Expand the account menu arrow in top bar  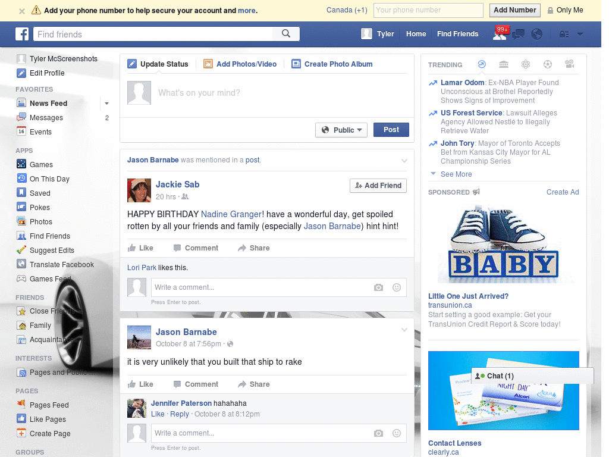click(x=580, y=34)
